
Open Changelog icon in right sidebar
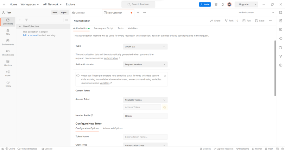point(281,38)
